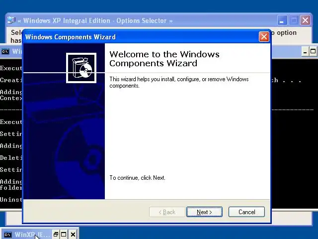Close the WinXP_IE minimized window
The height and width of the screenshot is (239, 318).
click(73, 235)
